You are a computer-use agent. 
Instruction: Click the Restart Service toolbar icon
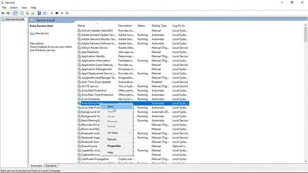click(67, 13)
